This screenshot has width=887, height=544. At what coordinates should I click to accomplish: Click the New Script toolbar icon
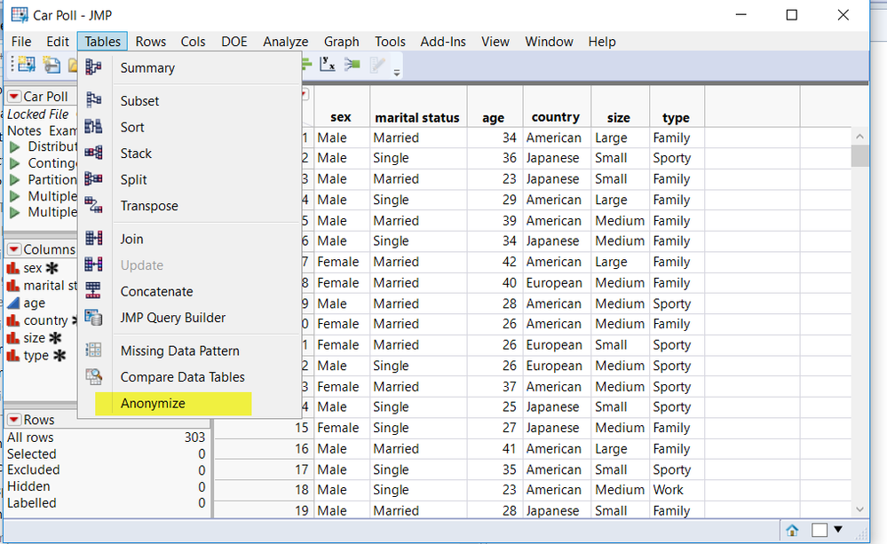tap(51, 65)
